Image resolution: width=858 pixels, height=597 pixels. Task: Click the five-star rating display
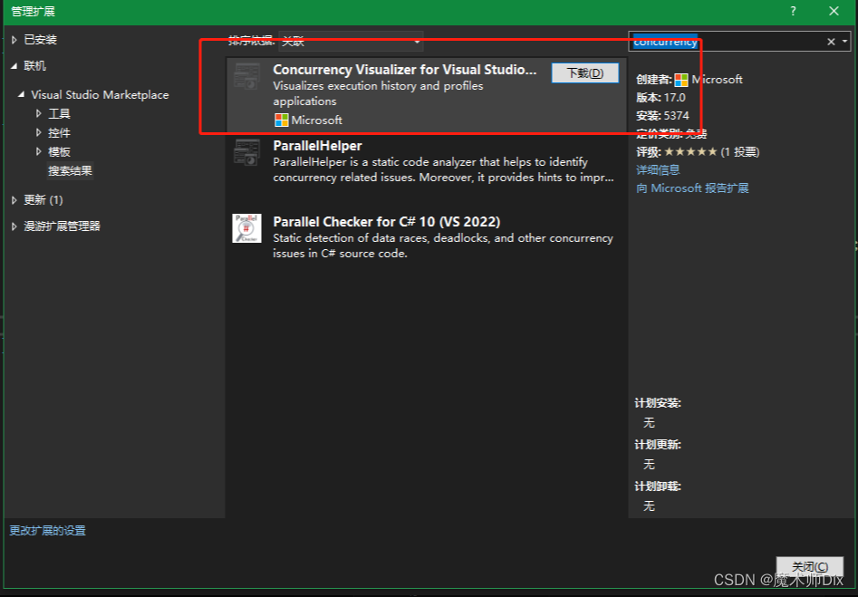point(690,152)
